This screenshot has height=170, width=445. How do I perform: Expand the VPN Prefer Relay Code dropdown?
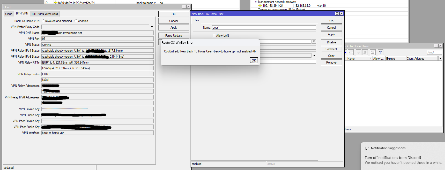click(152, 27)
